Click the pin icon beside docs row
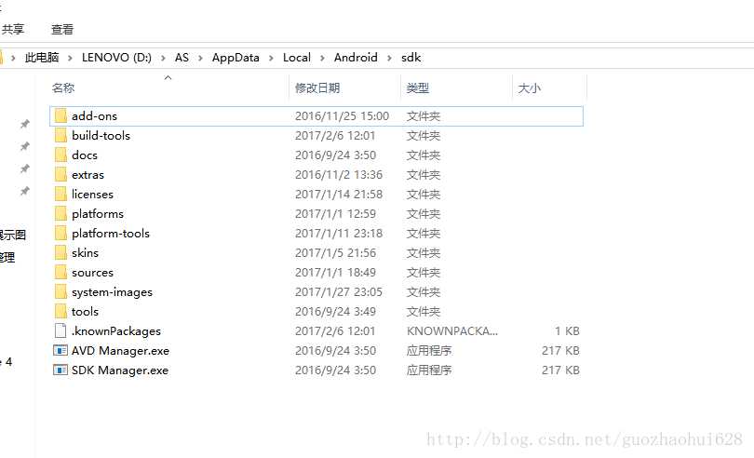 point(24,146)
